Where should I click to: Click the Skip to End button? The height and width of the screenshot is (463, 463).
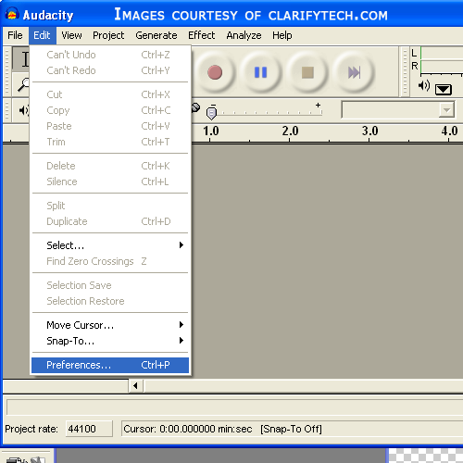(x=354, y=72)
